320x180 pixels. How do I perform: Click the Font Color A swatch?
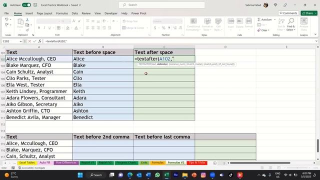76,28
